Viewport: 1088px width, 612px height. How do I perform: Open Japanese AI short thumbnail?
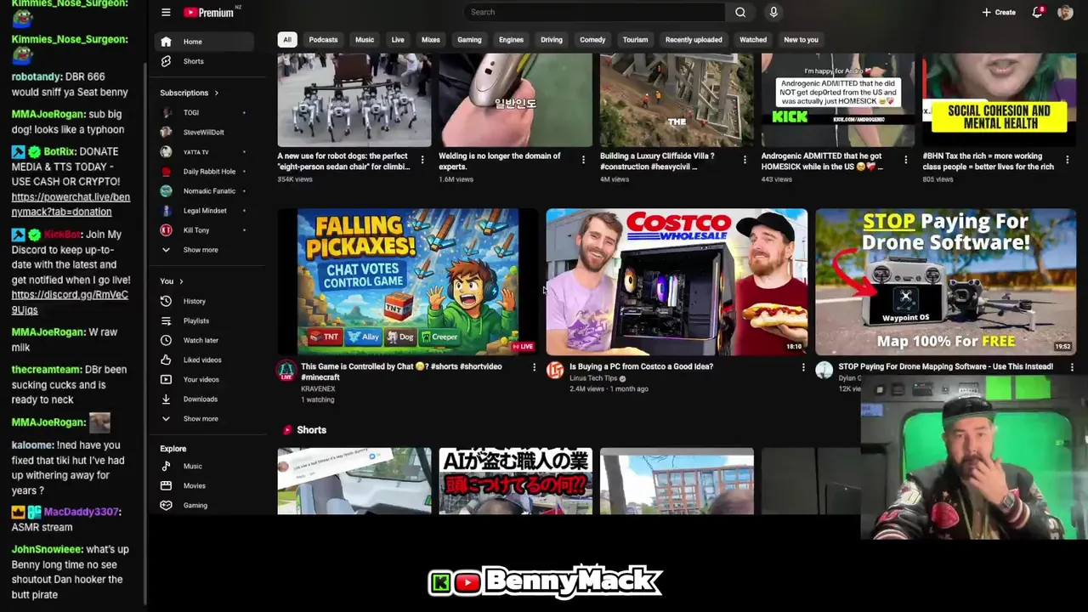tap(516, 481)
